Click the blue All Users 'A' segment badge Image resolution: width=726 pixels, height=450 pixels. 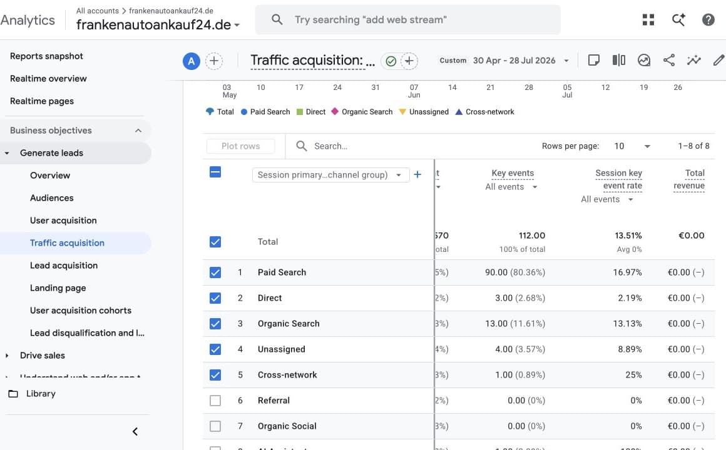[x=192, y=61]
